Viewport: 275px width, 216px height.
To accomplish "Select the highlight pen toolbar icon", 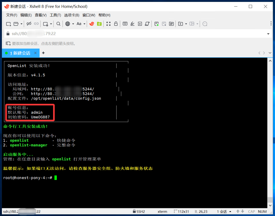I will pos(132,24).
